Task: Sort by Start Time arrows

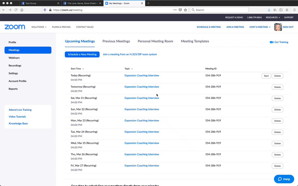Action: [x=83, y=69]
